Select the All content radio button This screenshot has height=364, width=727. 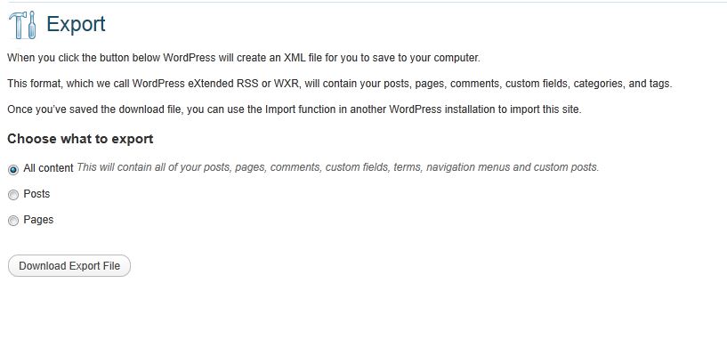click(x=13, y=169)
